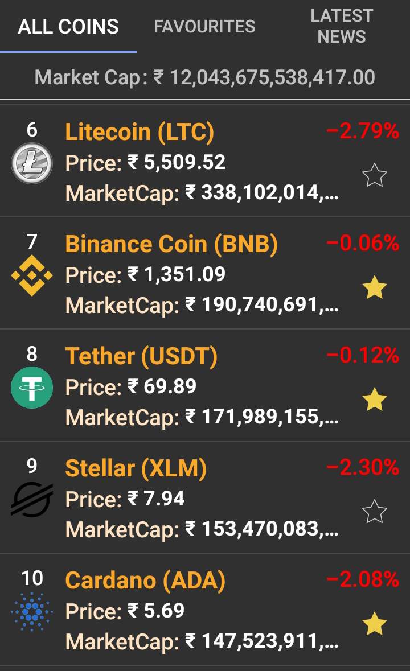Select the All Coins tab
The height and width of the screenshot is (671, 410).
pyautogui.click(x=68, y=26)
